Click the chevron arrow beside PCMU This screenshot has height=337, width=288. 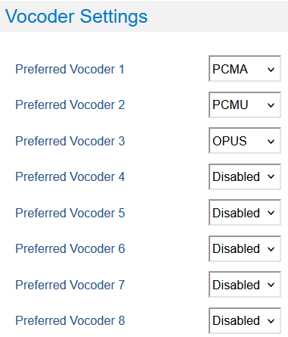(271, 105)
